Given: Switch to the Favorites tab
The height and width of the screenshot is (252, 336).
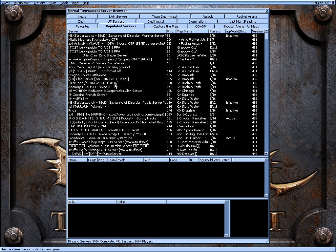Looking at the screenshot, I should pyautogui.click(x=82, y=26).
